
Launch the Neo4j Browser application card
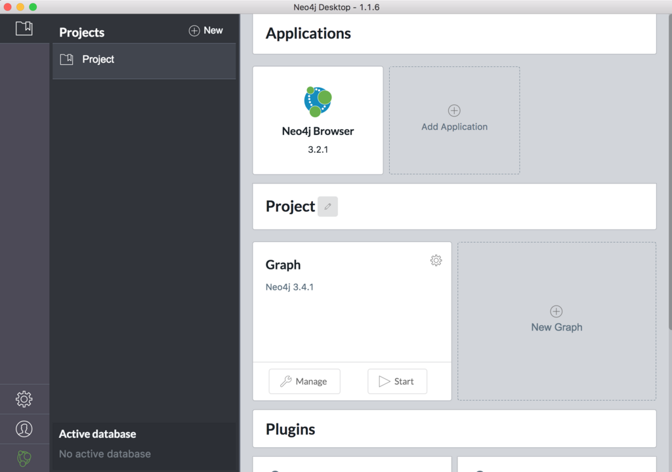[318, 121]
